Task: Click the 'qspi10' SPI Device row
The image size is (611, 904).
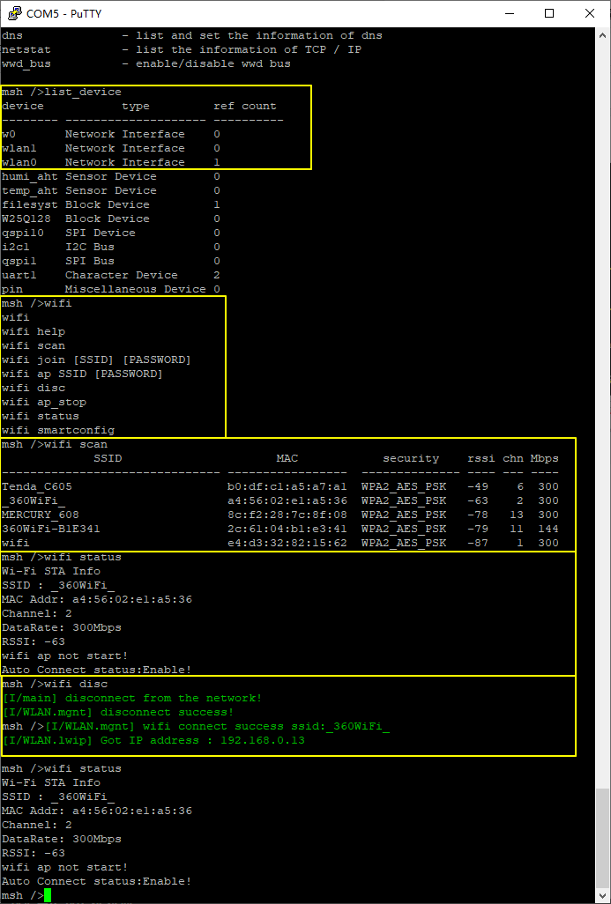Action: 111,233
